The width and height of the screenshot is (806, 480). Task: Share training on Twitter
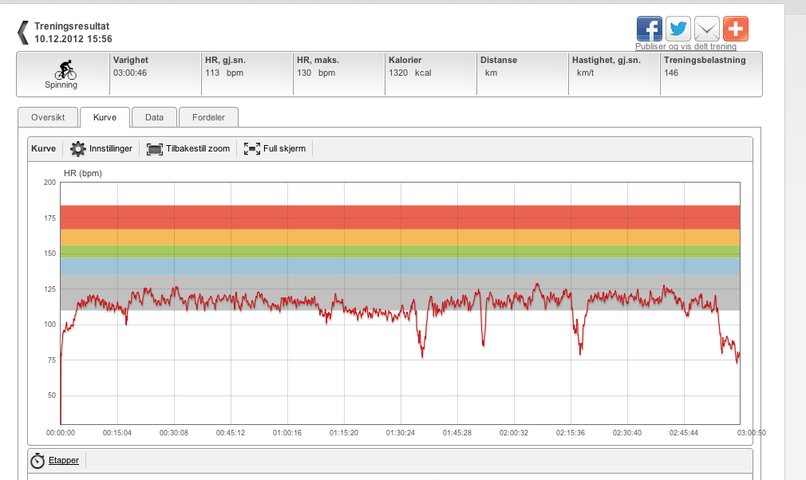tap(678, 29)
